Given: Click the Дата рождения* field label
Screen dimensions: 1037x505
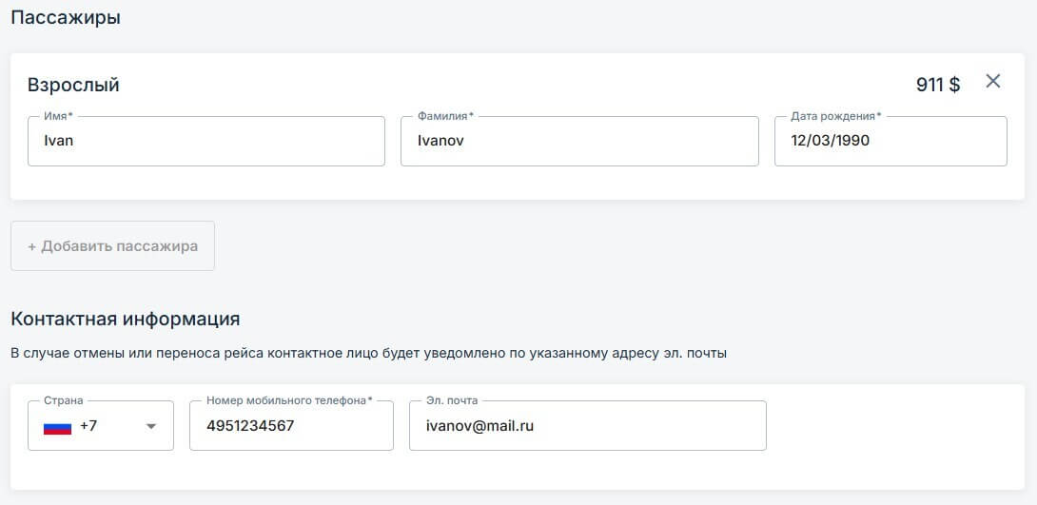Looking at the screenshot, I should 836,116.
